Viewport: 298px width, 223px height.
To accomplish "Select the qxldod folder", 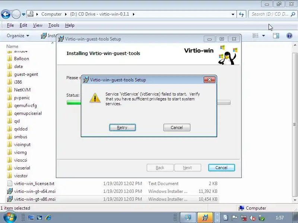I will [21, 129].
